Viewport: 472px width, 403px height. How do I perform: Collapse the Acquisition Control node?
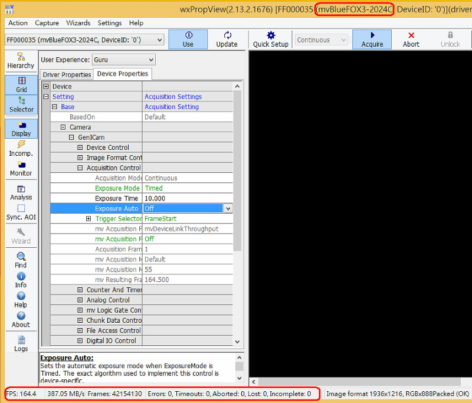[80, 168]
